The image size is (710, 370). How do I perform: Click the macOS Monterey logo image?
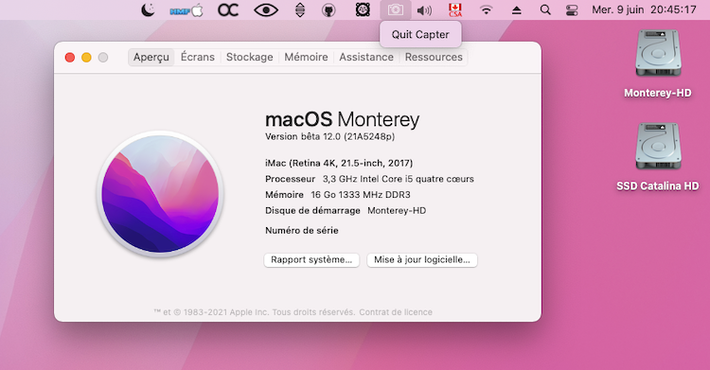pyautogui.click(x=160, y=194)
